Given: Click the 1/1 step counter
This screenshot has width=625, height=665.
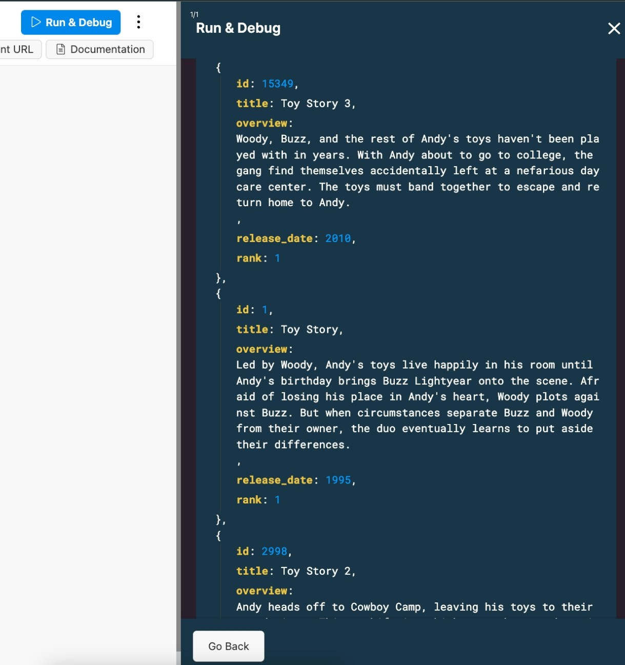Looking at the screenshot, I should pos(194,14).
